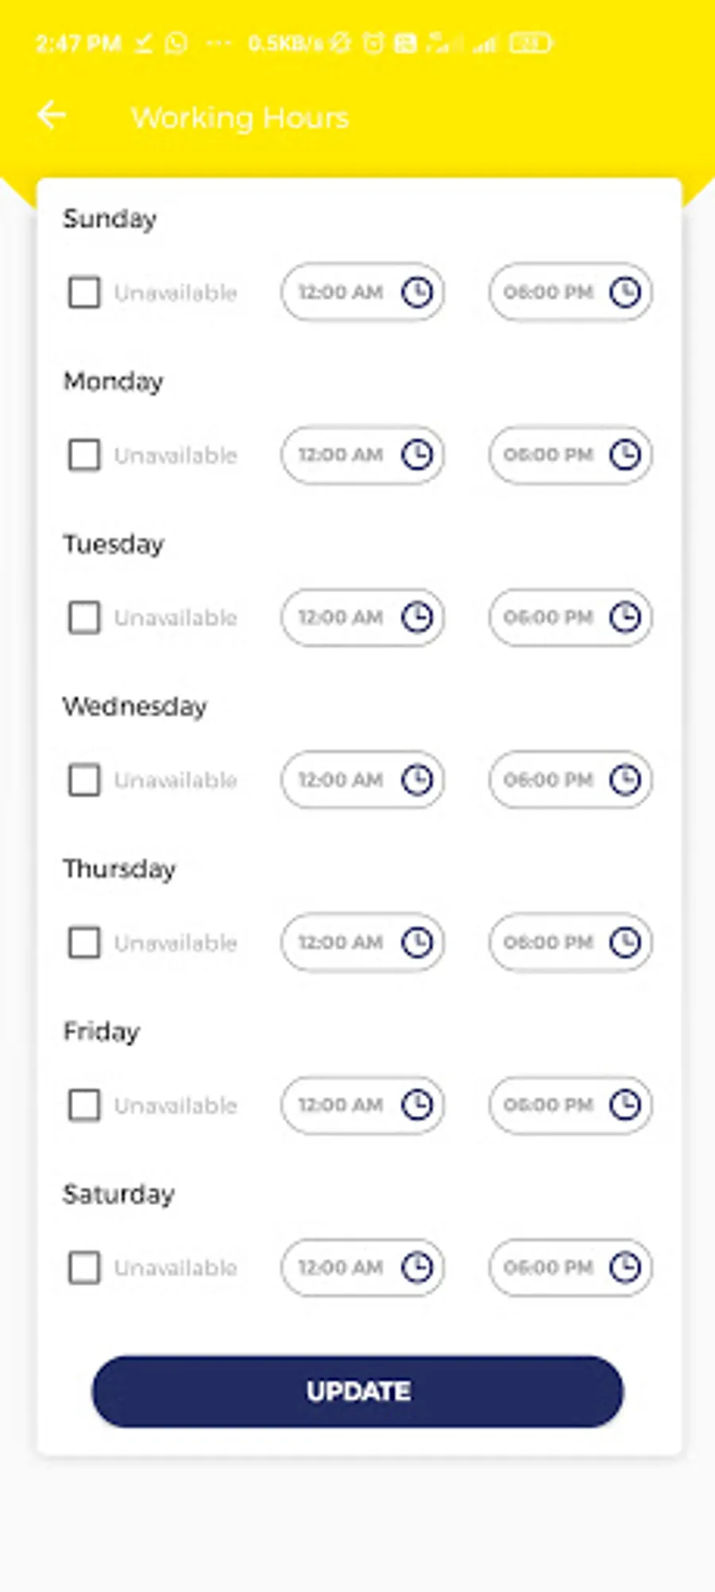
Task: Enable Unavailable for Friday
Action: pos(84,1105)
